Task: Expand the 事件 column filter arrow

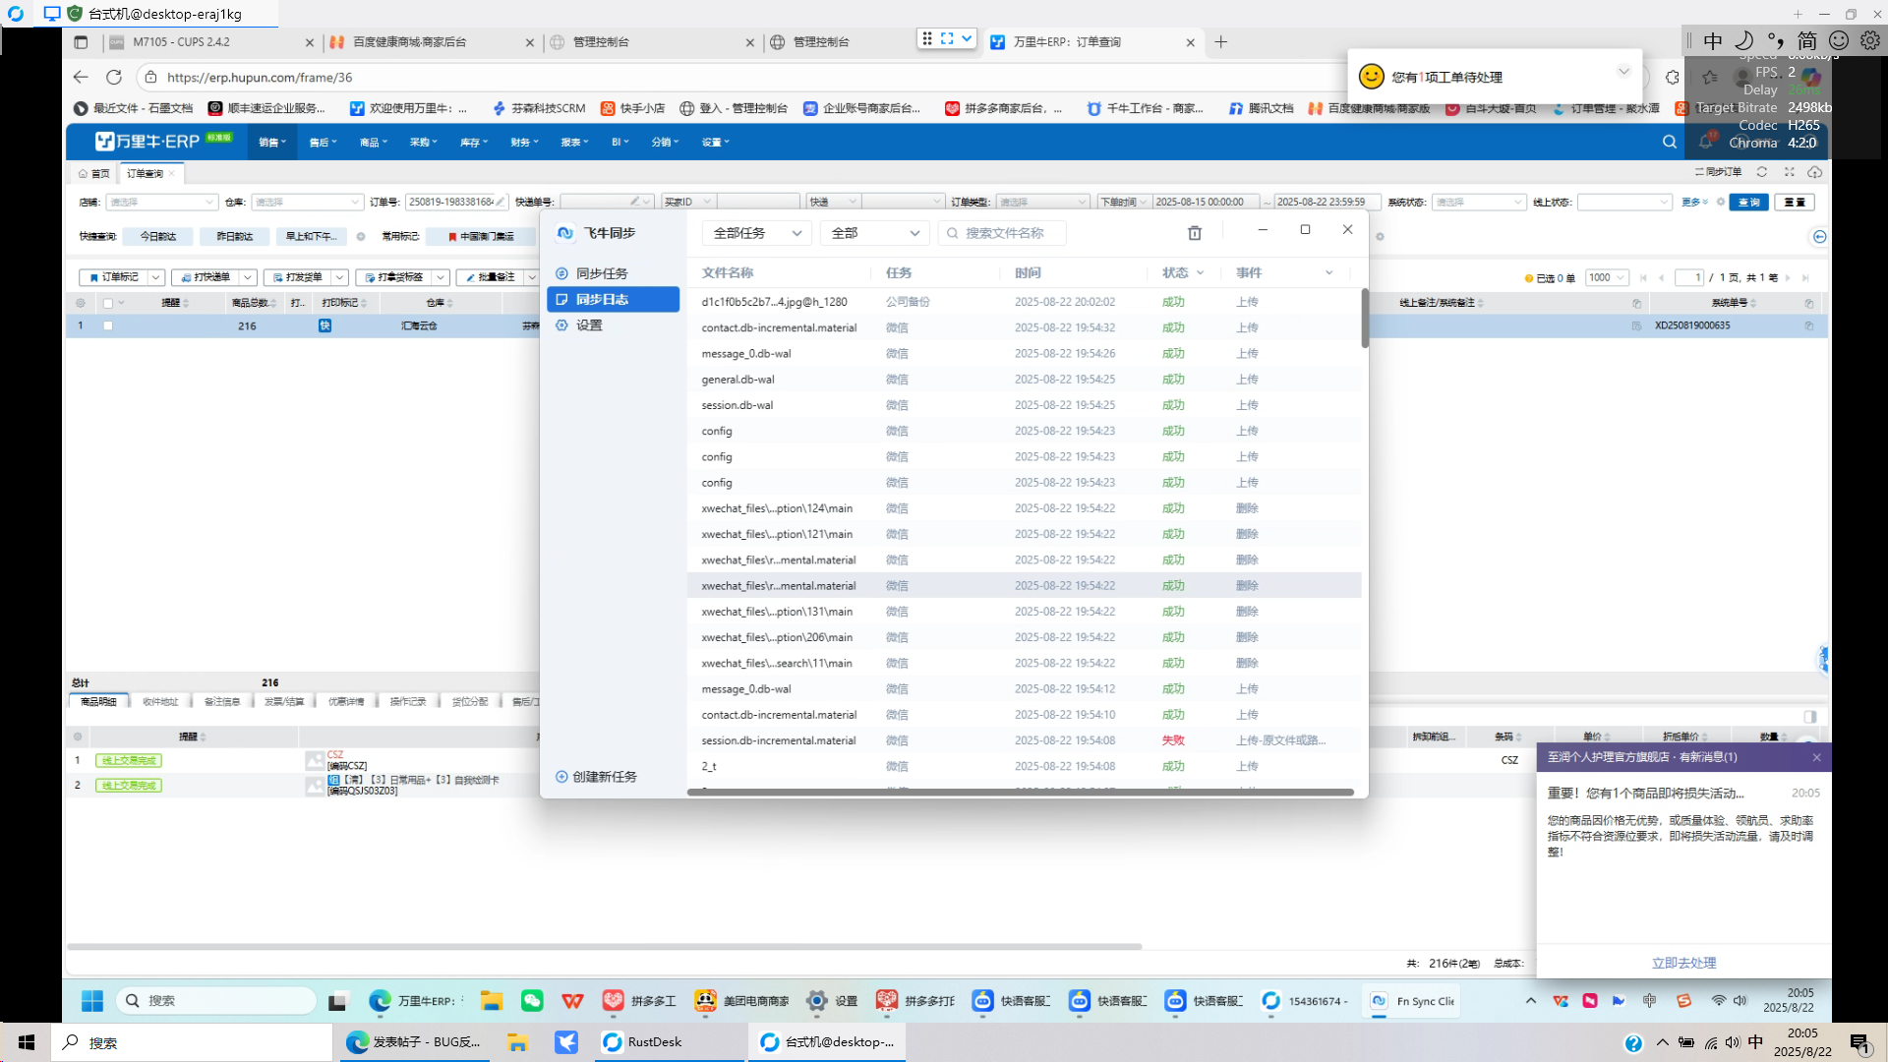Action: tap(1329, 273)
